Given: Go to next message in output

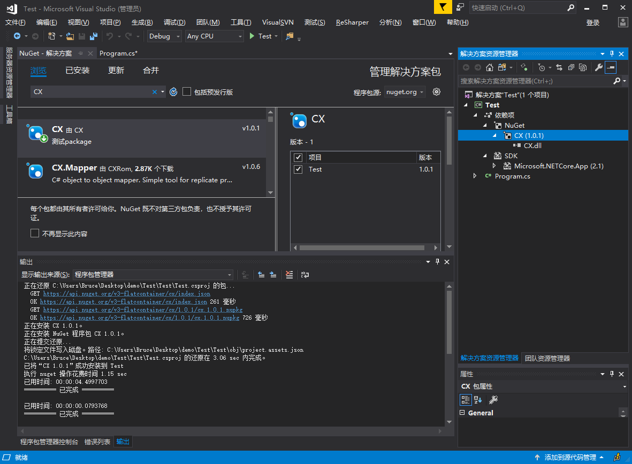Looking at the screenshot, I should tap(273, 275).
